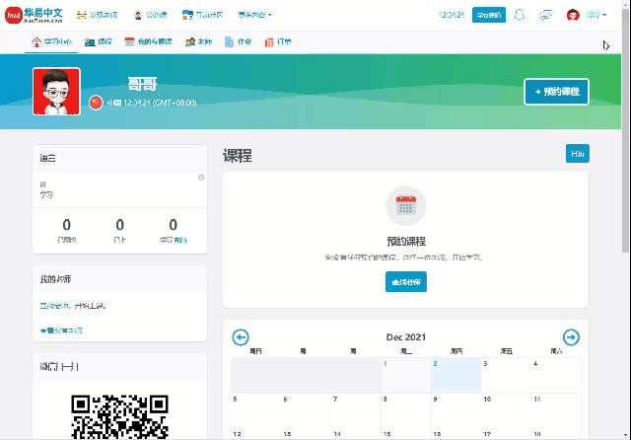The width and height of the screenshot is (631, 440).
Task: Click the China flag icon under name
Action: pyautogui.click(x=96, y=102)
